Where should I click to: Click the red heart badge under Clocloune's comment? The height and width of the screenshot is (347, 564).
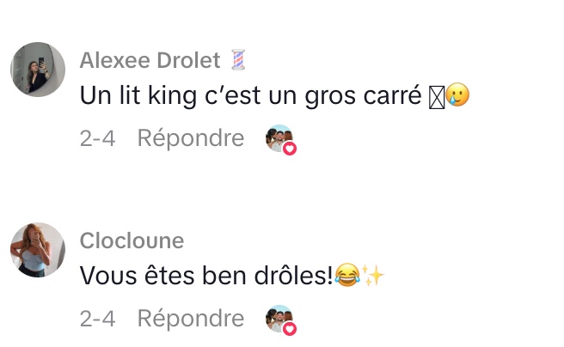click(x=290, y=328)
